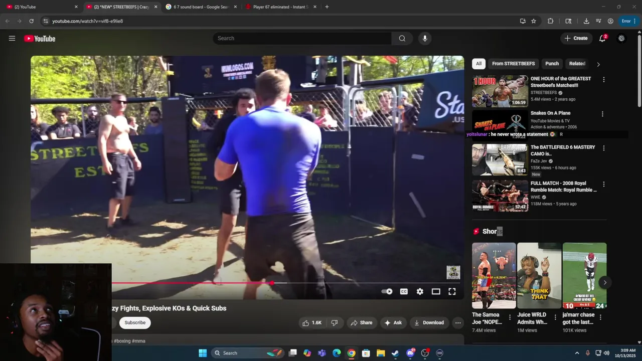Switch to 6 7 sound board Google tab

(x=201, y=7)
